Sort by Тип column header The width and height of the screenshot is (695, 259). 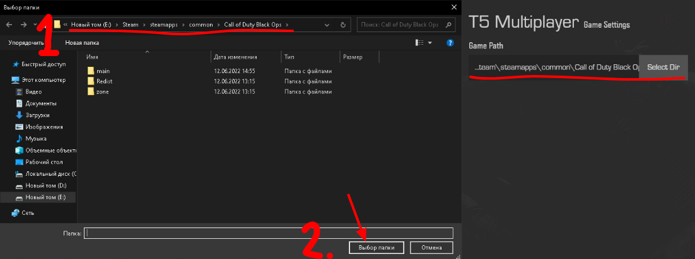coord(289,57)
